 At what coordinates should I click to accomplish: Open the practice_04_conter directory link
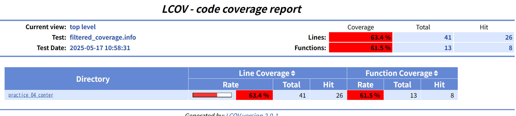(x=31, y=95)
